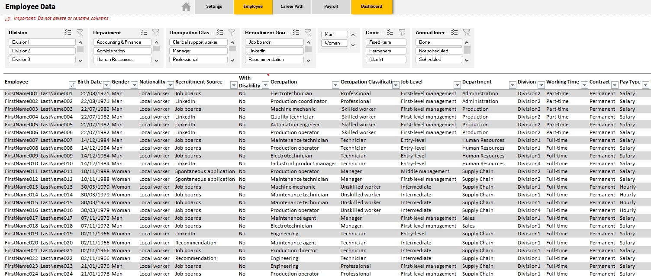Clear the Annual Interview slicer filter
Screen dimensions: 651x276
pos(466,32)
